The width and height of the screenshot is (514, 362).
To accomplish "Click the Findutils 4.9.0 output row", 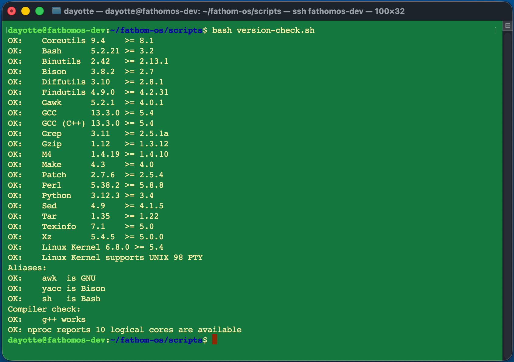I will click(88, 92).
